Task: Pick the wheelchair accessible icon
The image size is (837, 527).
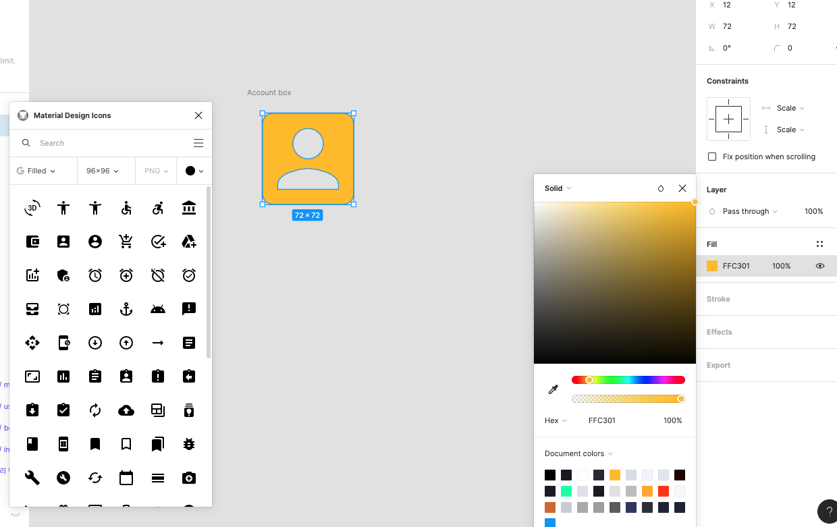Action: pyautogui.click(x=126, y=208)
